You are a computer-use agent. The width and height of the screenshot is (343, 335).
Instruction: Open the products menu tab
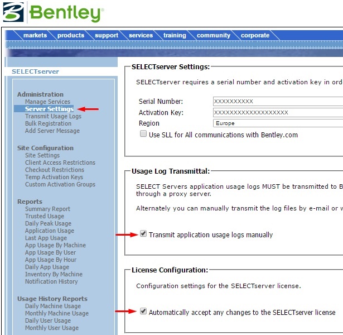[71, 35]
